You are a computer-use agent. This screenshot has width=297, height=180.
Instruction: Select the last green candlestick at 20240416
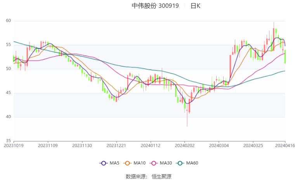click(285, 57)
